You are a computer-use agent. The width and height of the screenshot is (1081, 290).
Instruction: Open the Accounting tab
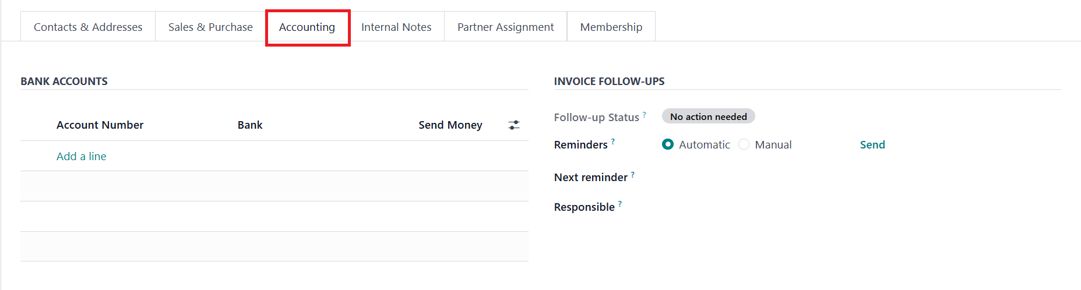[307, 27]
